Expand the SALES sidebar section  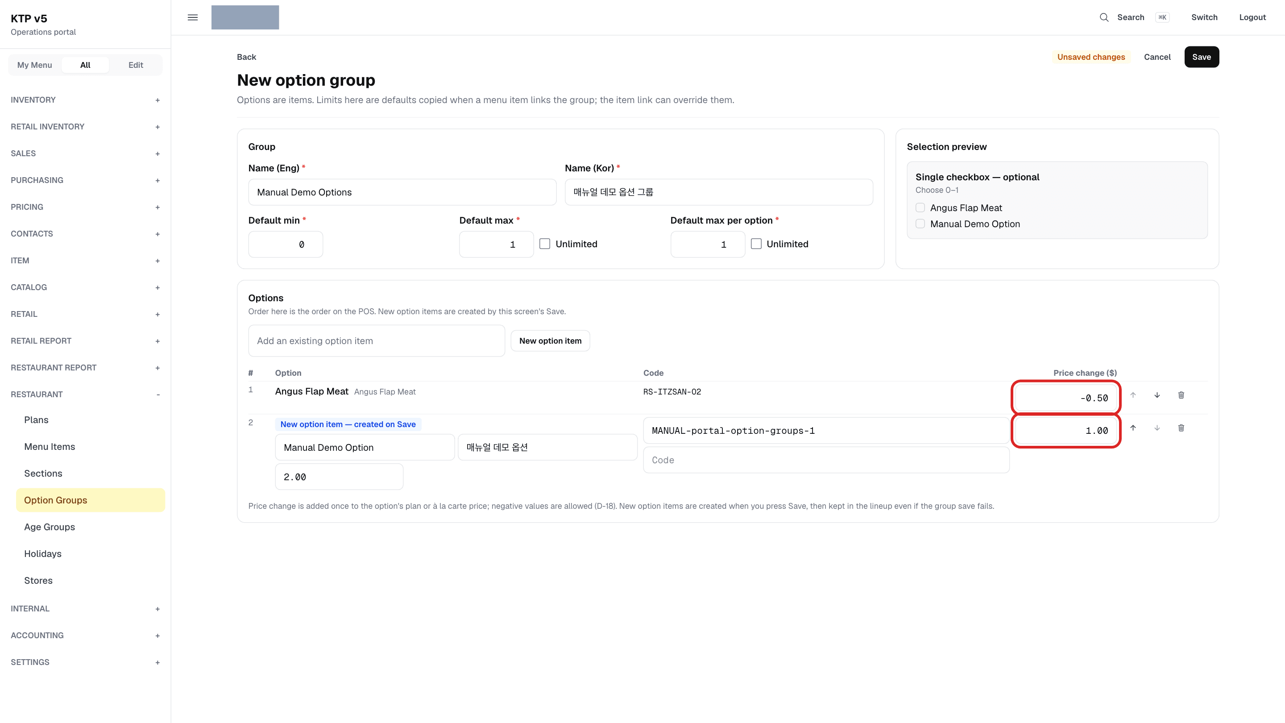(x=85, y=154)
